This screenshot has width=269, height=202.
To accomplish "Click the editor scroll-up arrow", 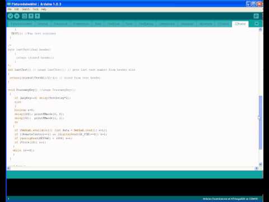I will click(261, 30).
